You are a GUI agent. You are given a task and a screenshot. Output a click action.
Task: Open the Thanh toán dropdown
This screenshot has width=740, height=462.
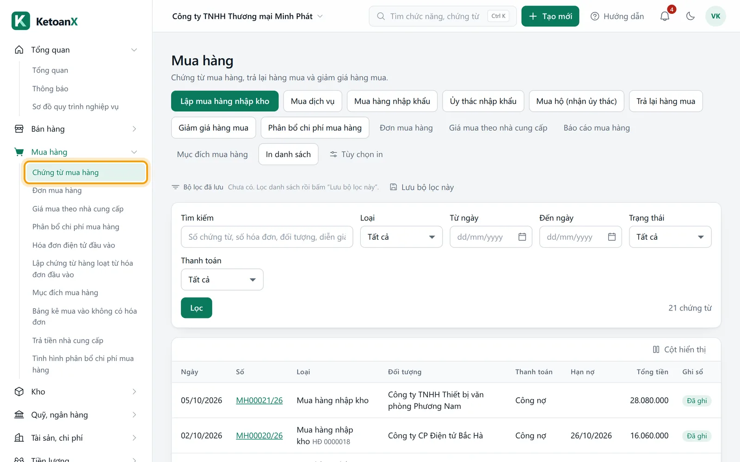[x=222, y=280]
